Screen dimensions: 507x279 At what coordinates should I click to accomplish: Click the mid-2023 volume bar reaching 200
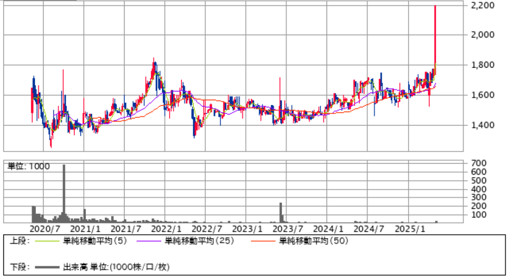coord(281,213)
